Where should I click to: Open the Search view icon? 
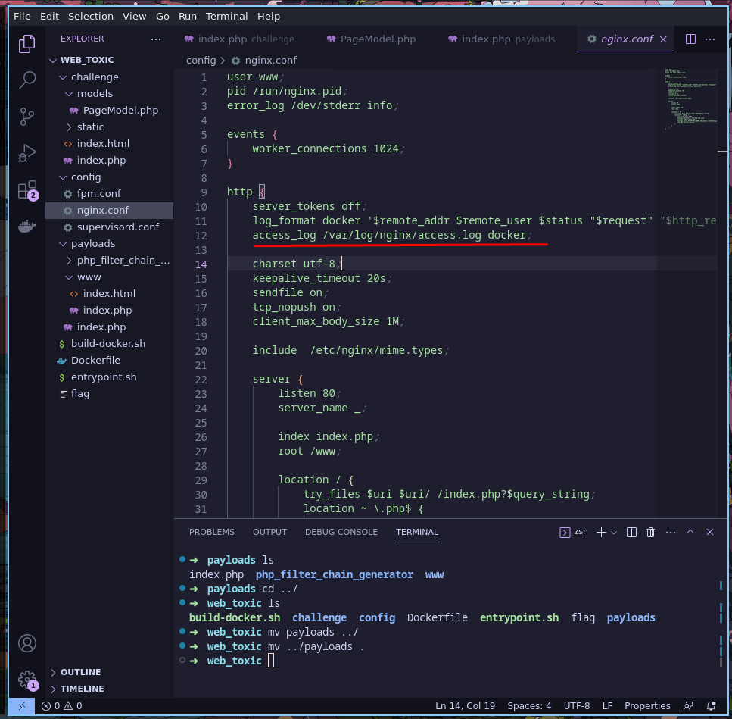pos(27,80)
